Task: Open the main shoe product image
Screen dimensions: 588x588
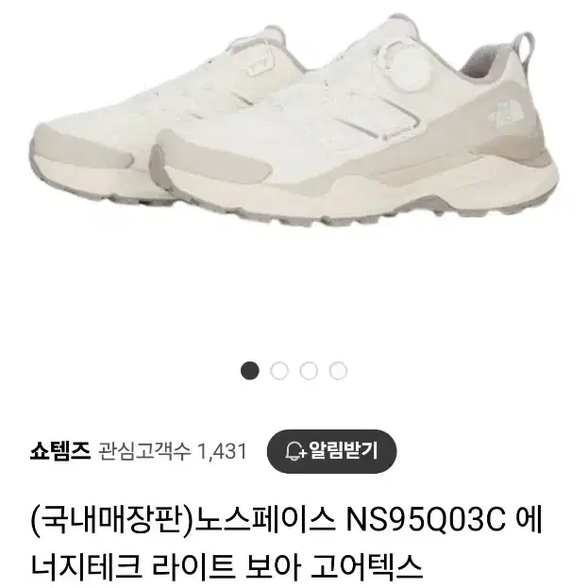Action: tap(294, 124)
